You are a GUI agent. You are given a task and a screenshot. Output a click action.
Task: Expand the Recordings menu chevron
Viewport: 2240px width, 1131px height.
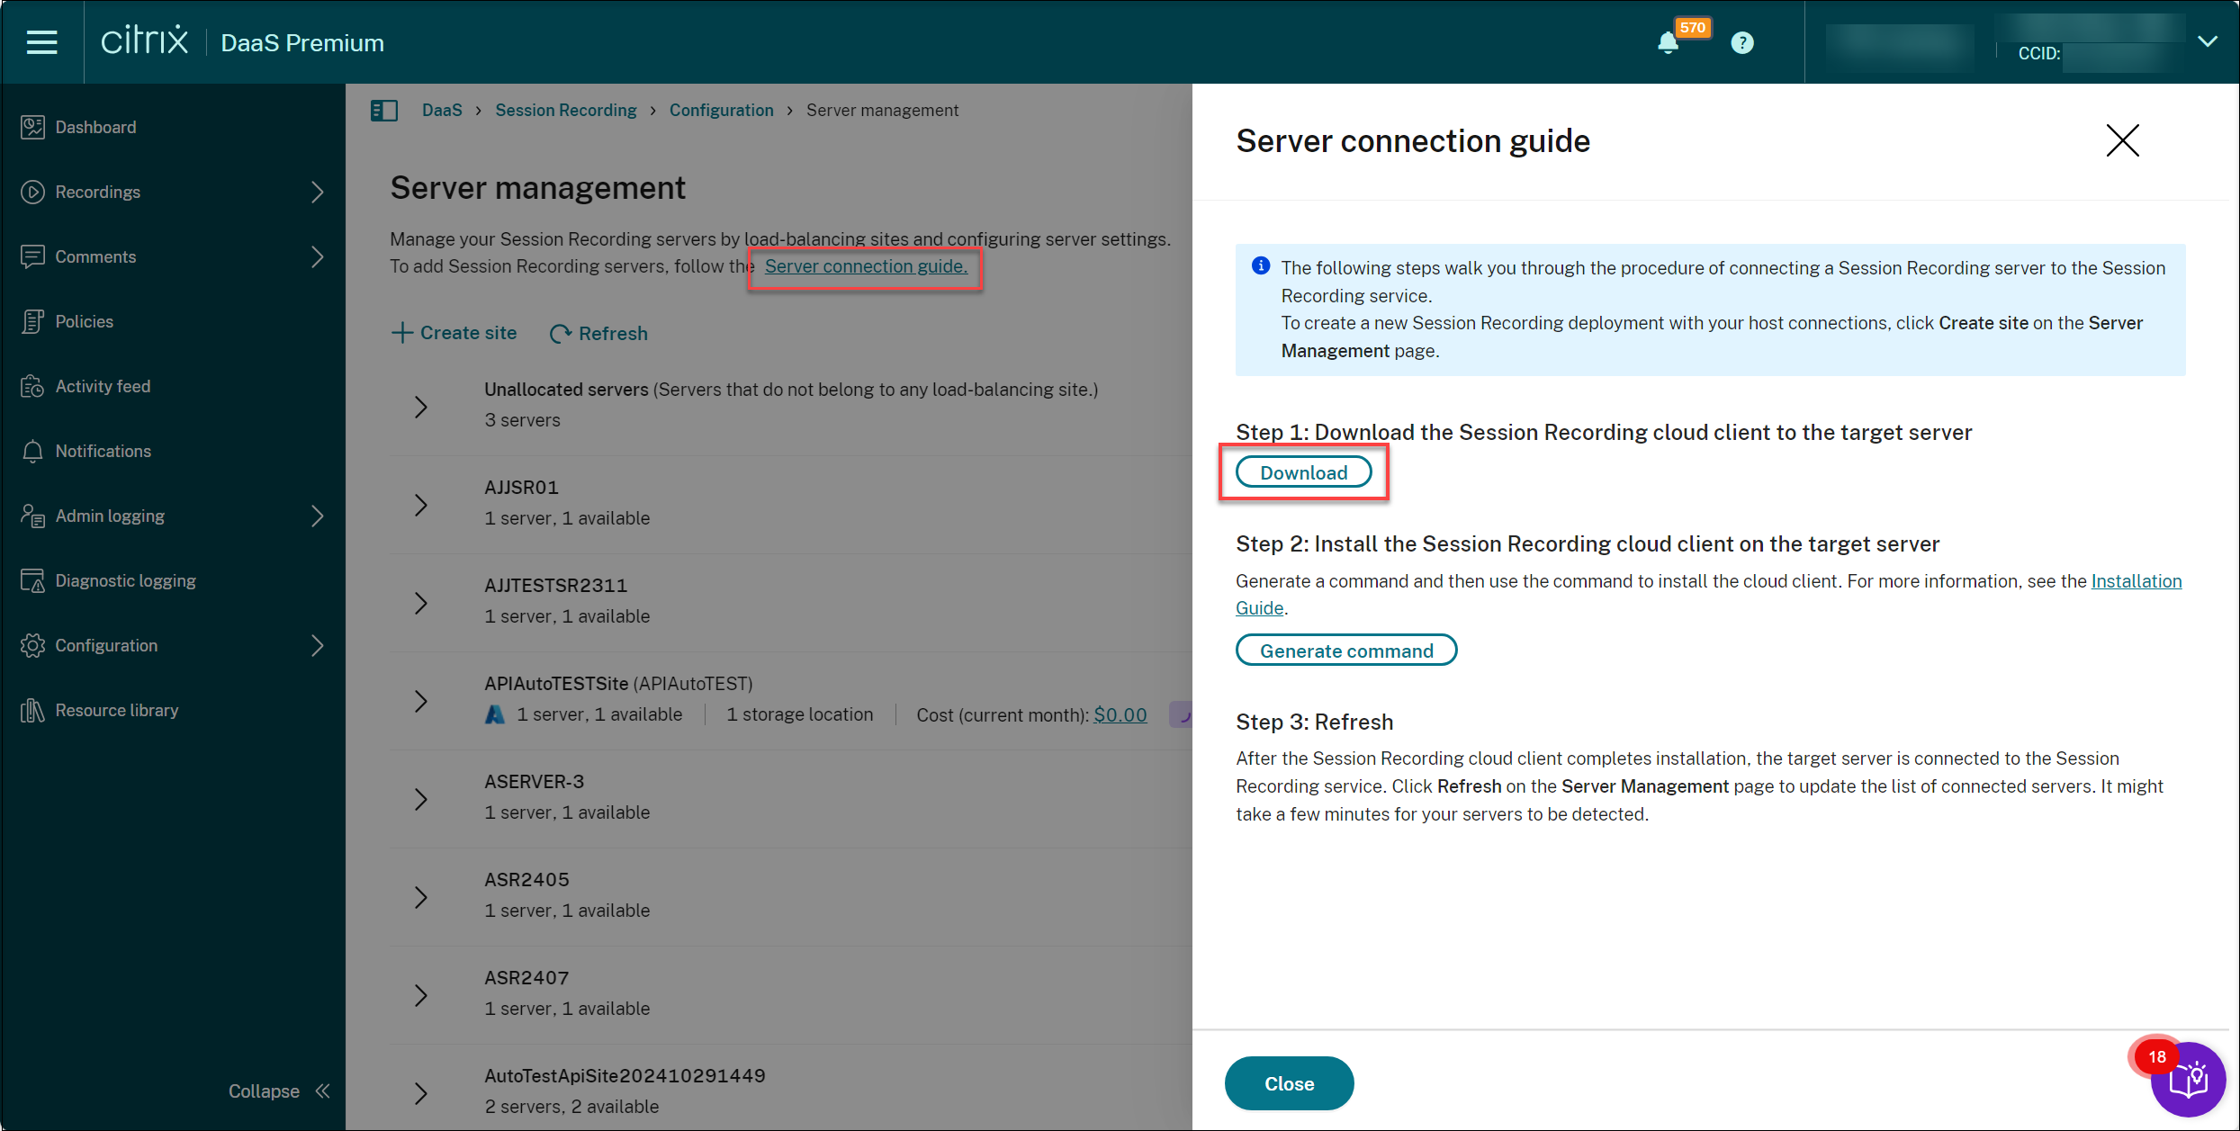tap(317, 192)
